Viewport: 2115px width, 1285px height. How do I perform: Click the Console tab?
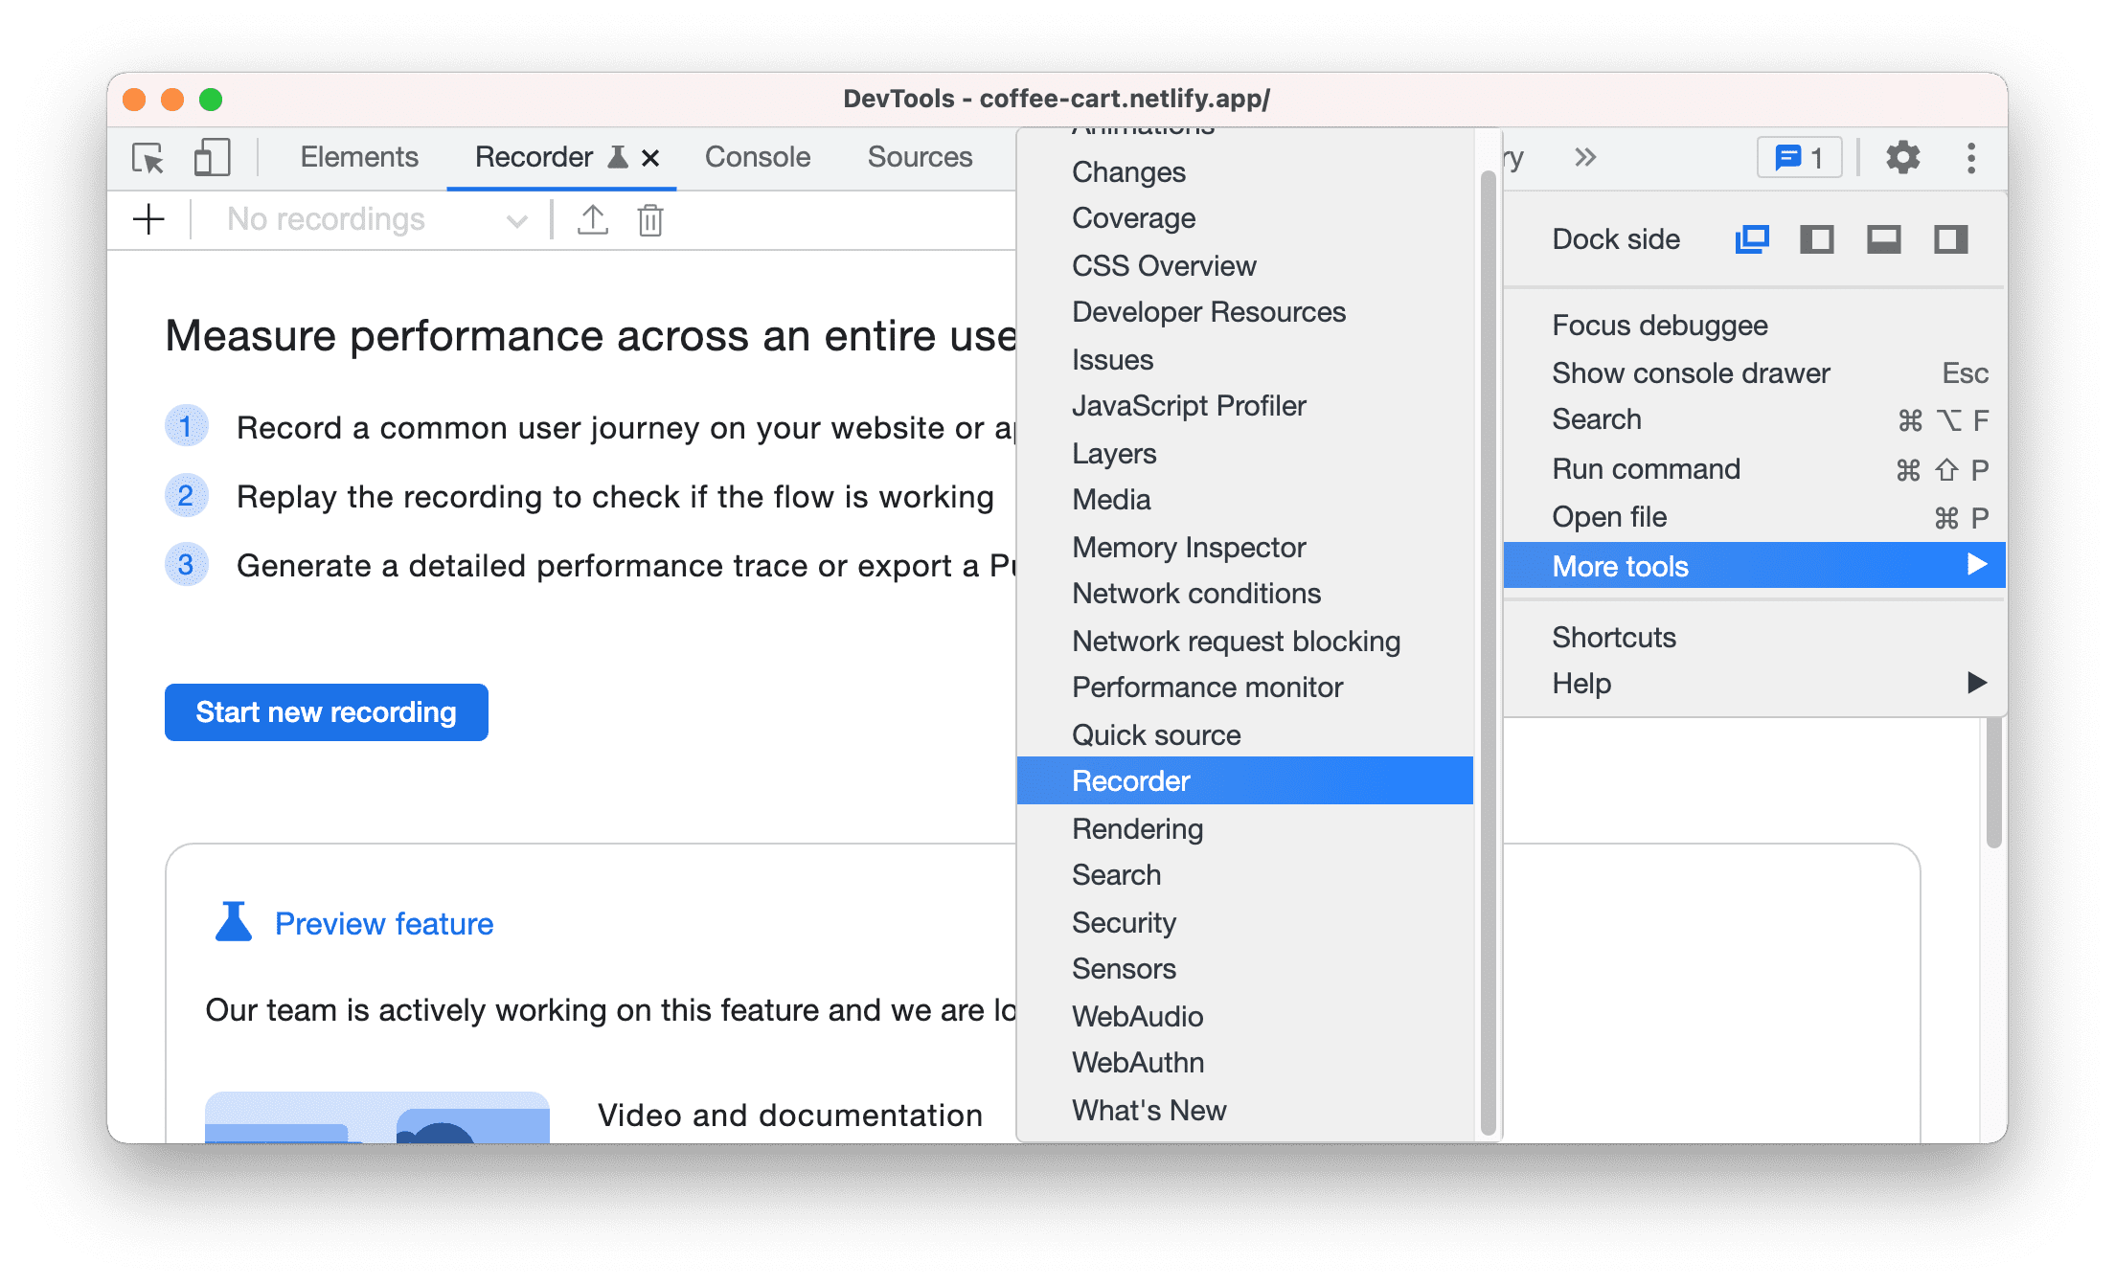(752, 157)
